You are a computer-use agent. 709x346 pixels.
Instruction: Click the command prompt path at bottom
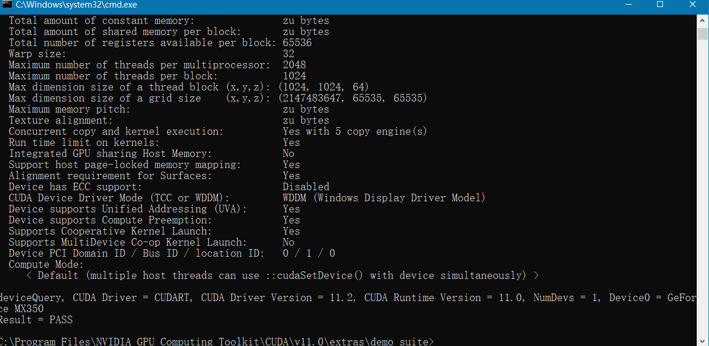216,341
